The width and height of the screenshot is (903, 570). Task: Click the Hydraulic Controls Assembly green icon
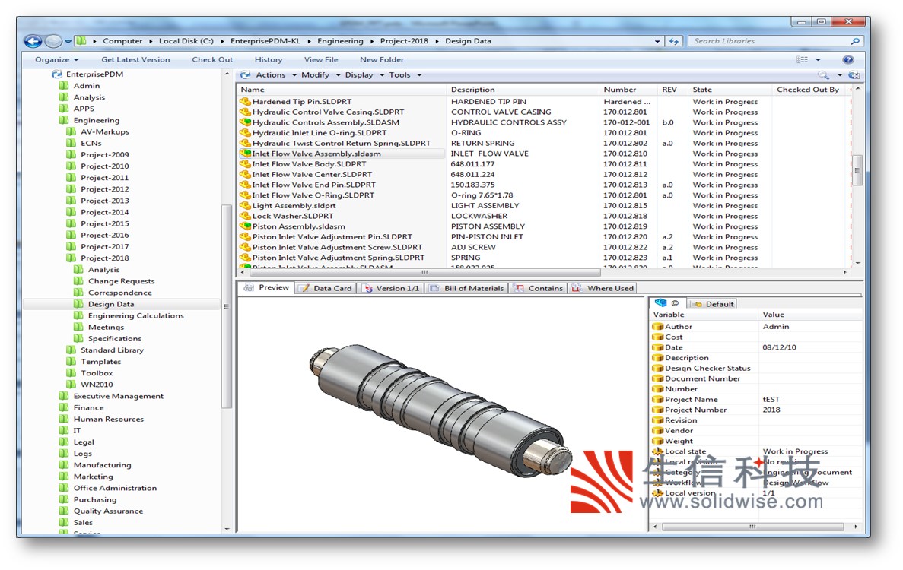[245, 122]
